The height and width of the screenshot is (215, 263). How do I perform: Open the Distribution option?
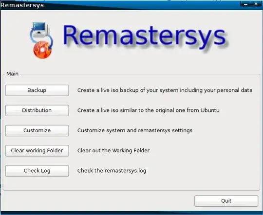(37, 110)
